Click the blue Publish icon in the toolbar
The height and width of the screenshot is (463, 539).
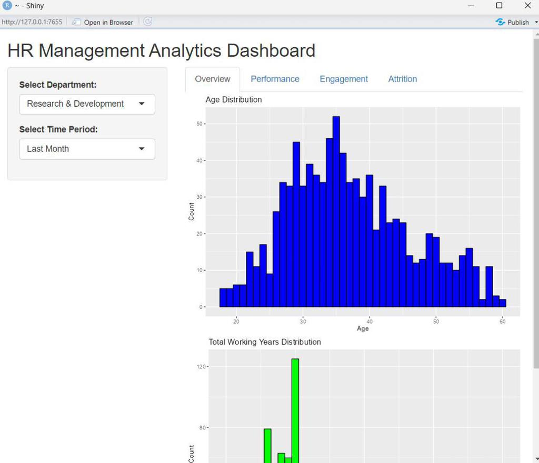tap(499, 22)
